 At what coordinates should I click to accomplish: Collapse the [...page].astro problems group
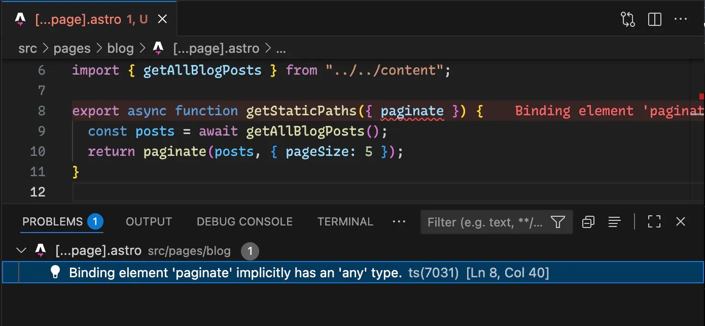[21, 250]
